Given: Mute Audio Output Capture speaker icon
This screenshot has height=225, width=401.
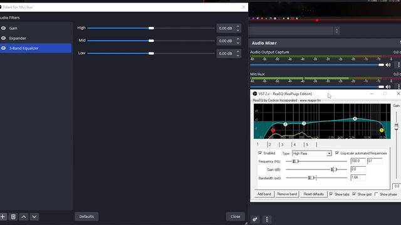Looking at the screenshot, I should [388, 65].
